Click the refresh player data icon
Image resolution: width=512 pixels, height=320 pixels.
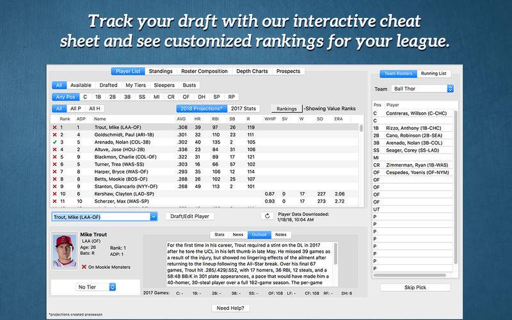267,216
